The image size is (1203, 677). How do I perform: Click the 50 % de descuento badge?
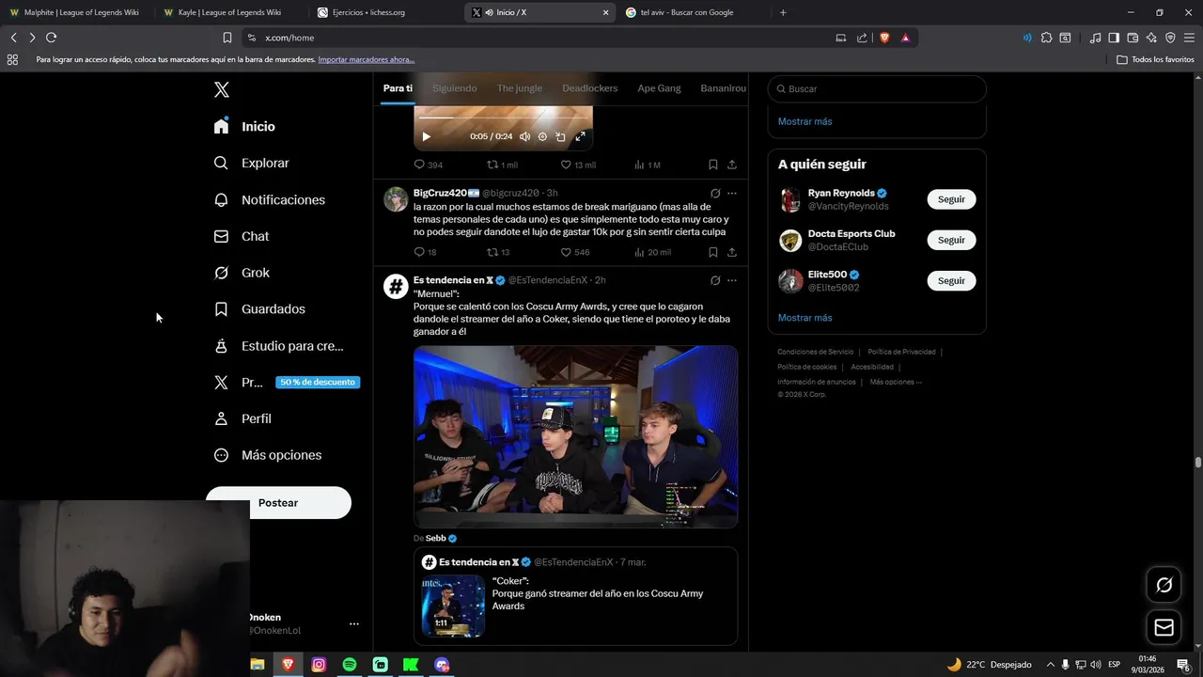pyautogui.click(x=318, y=383)
